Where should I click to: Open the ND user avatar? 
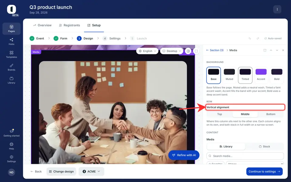click(12, 172)
